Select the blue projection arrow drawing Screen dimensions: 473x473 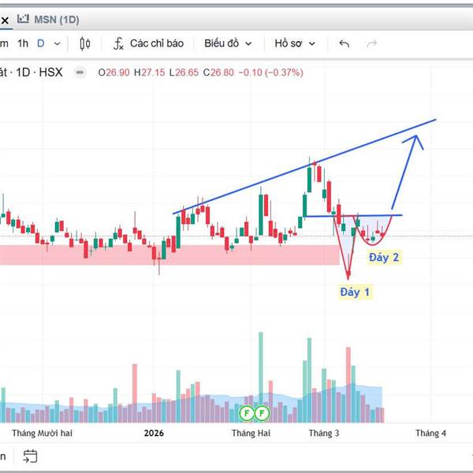point(404,172)
